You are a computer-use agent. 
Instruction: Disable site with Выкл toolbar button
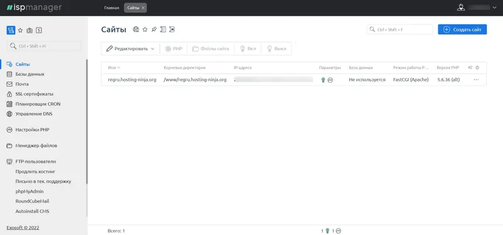coord(277,49)
